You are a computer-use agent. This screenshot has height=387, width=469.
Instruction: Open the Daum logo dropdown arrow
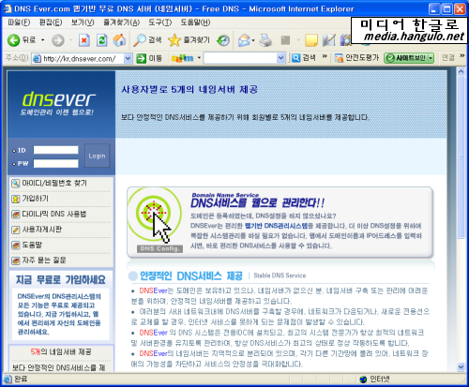199,58
